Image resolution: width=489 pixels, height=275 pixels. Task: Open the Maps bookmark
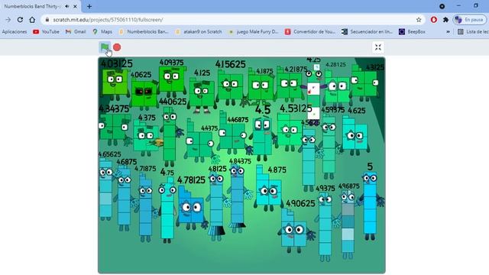pos(102,32)
